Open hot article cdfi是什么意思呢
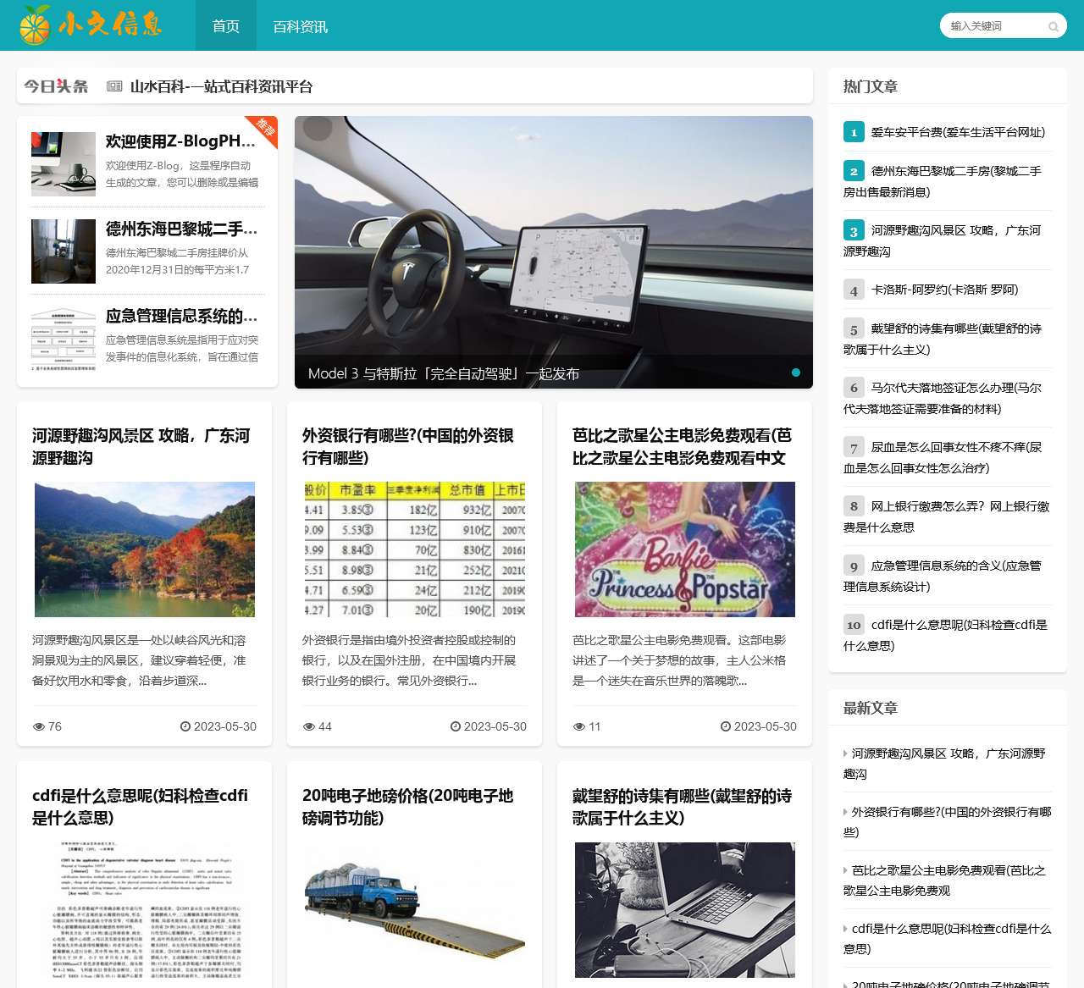This screenshot has height=988, width=1084. pos(946,635)
